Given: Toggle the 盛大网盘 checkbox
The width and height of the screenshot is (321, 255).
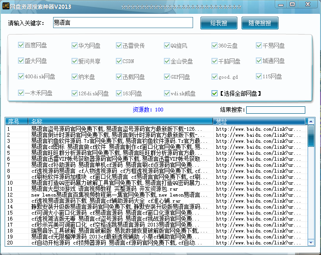Looking at the screenshot, I should (x=21, y=61).
